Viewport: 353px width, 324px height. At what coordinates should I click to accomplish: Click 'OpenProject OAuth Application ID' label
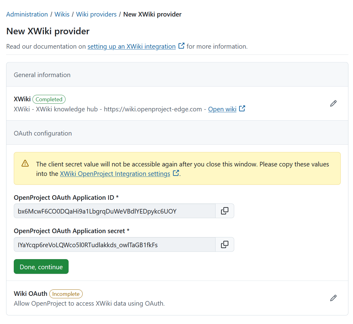point(66,198)
